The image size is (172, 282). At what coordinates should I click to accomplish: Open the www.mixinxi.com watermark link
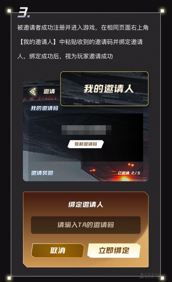[x=149, y=278]
